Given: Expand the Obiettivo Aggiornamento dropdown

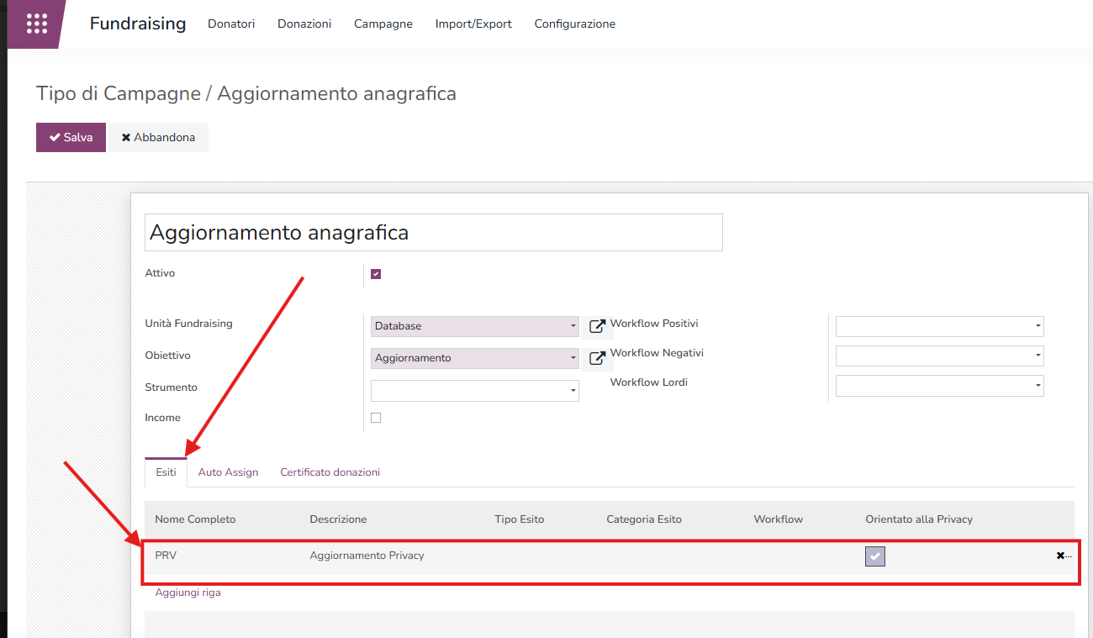Looking at the screenshot, I should tap(475, 358).
